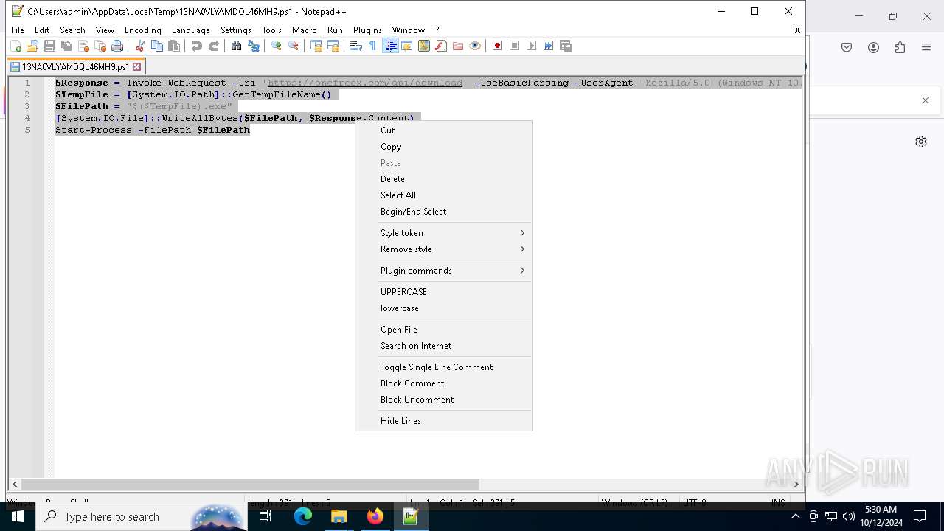The height and width of the screenshot is (531, 944).
Task: Click the Playback macro icon
Action: [532, 46]
